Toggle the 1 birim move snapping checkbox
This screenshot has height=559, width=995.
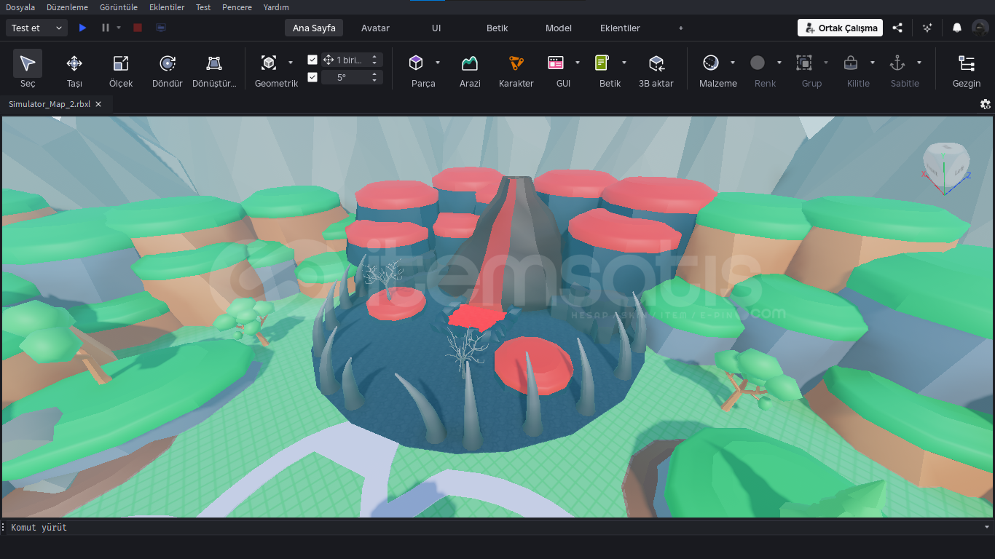click(x=312, y=60)
